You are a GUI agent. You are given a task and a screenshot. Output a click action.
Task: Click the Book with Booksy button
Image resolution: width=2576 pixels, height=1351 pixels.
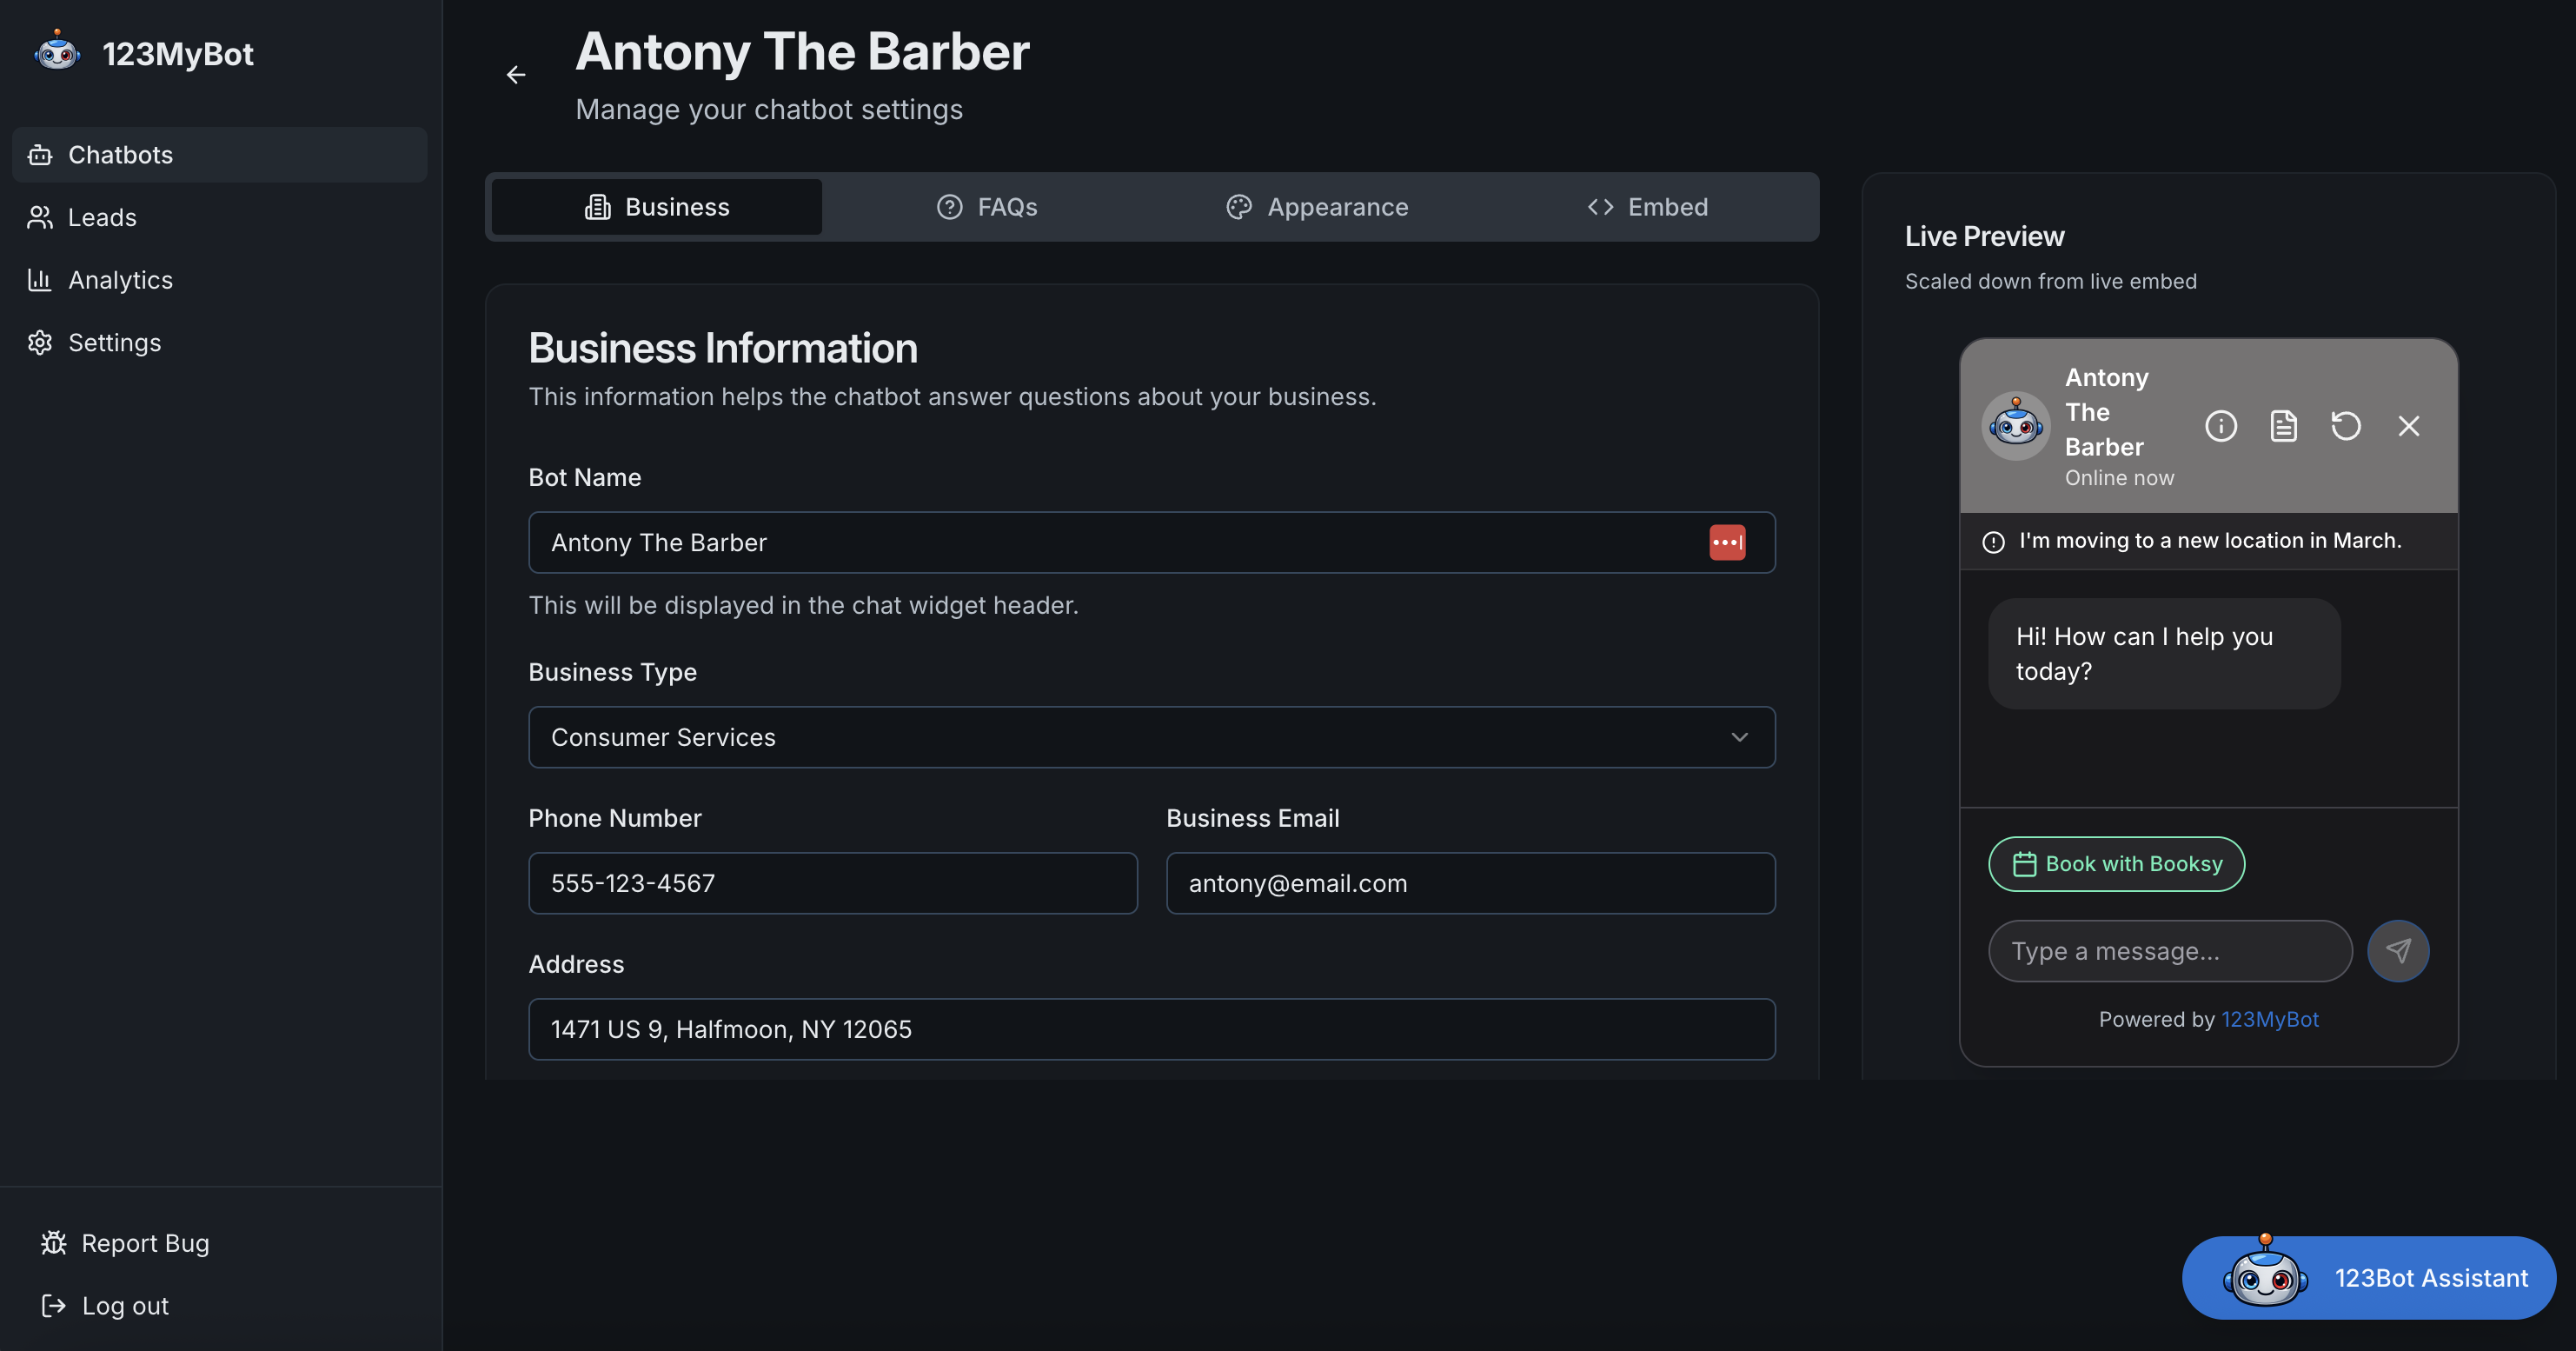click(2116, 864)
